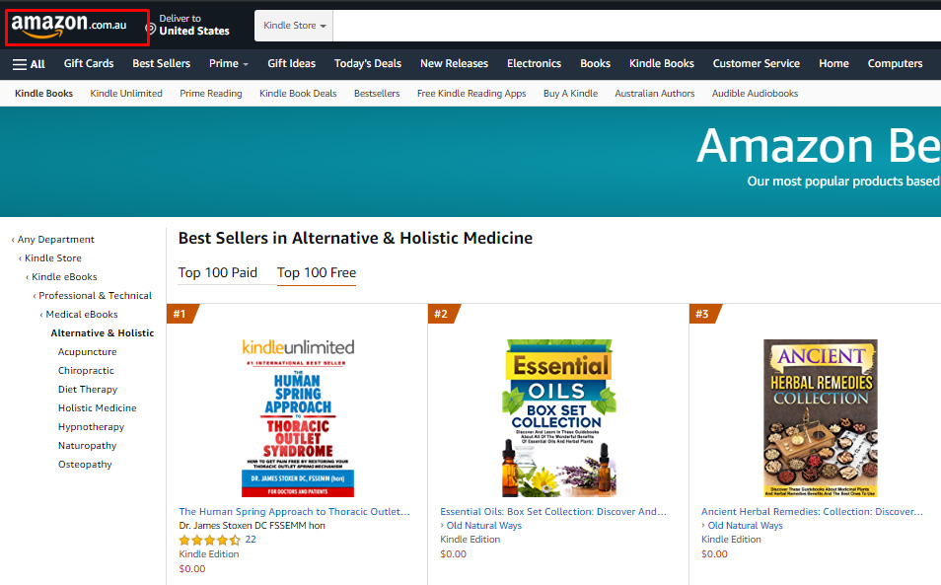Screen dimensions: 941x585
Task: Navigate up to Medical eBooks category
Action: click(x=82, y=315)
